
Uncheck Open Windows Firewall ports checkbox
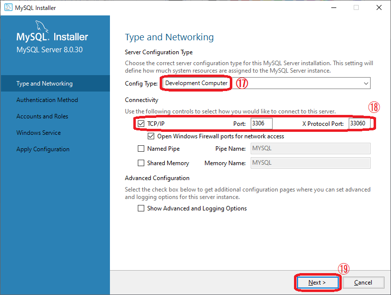tap(151, 136)
